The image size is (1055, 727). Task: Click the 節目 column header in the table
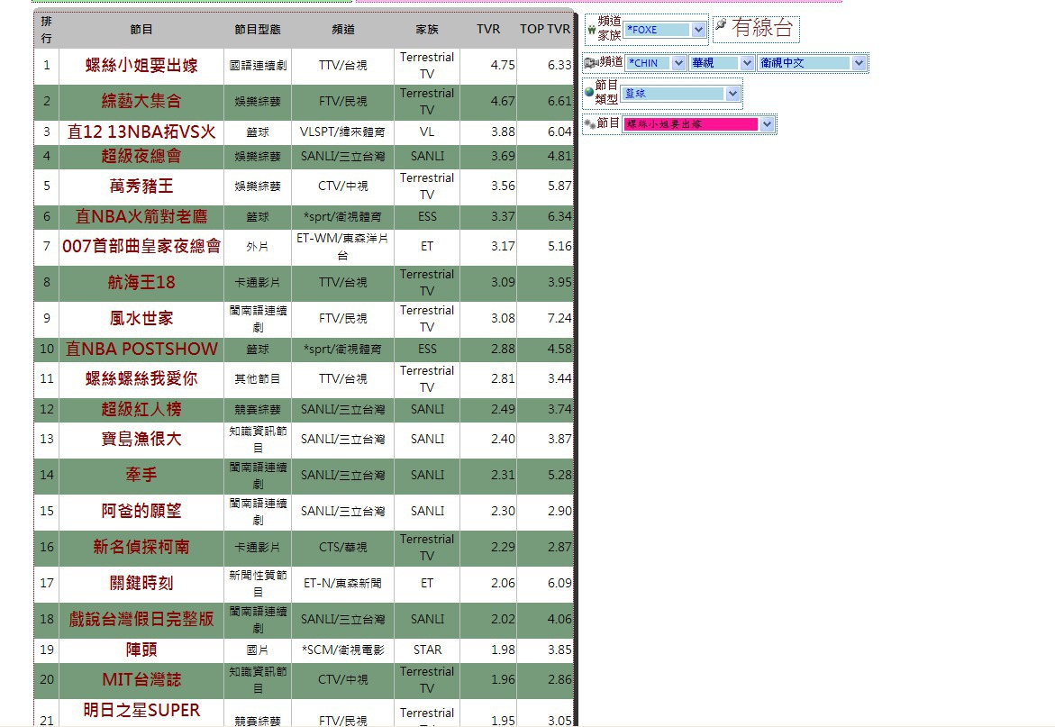[x=141, y=30]
